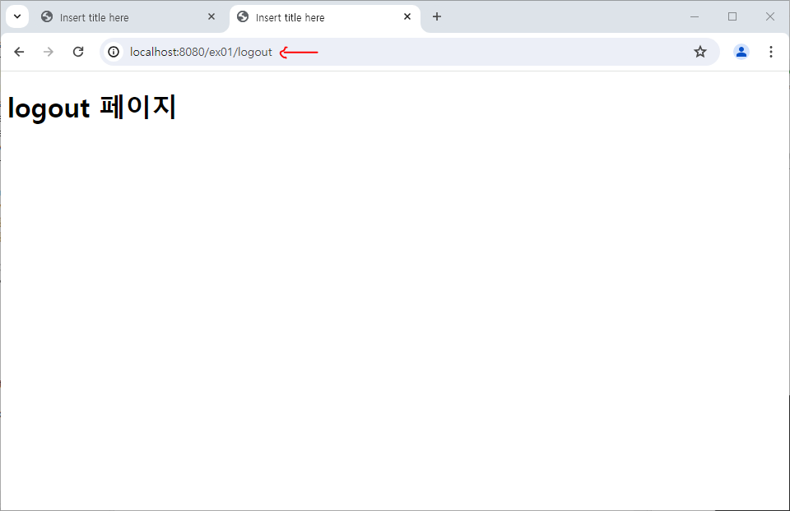
Task: View site information icon in address bar
Action: (x=114, y=52)
